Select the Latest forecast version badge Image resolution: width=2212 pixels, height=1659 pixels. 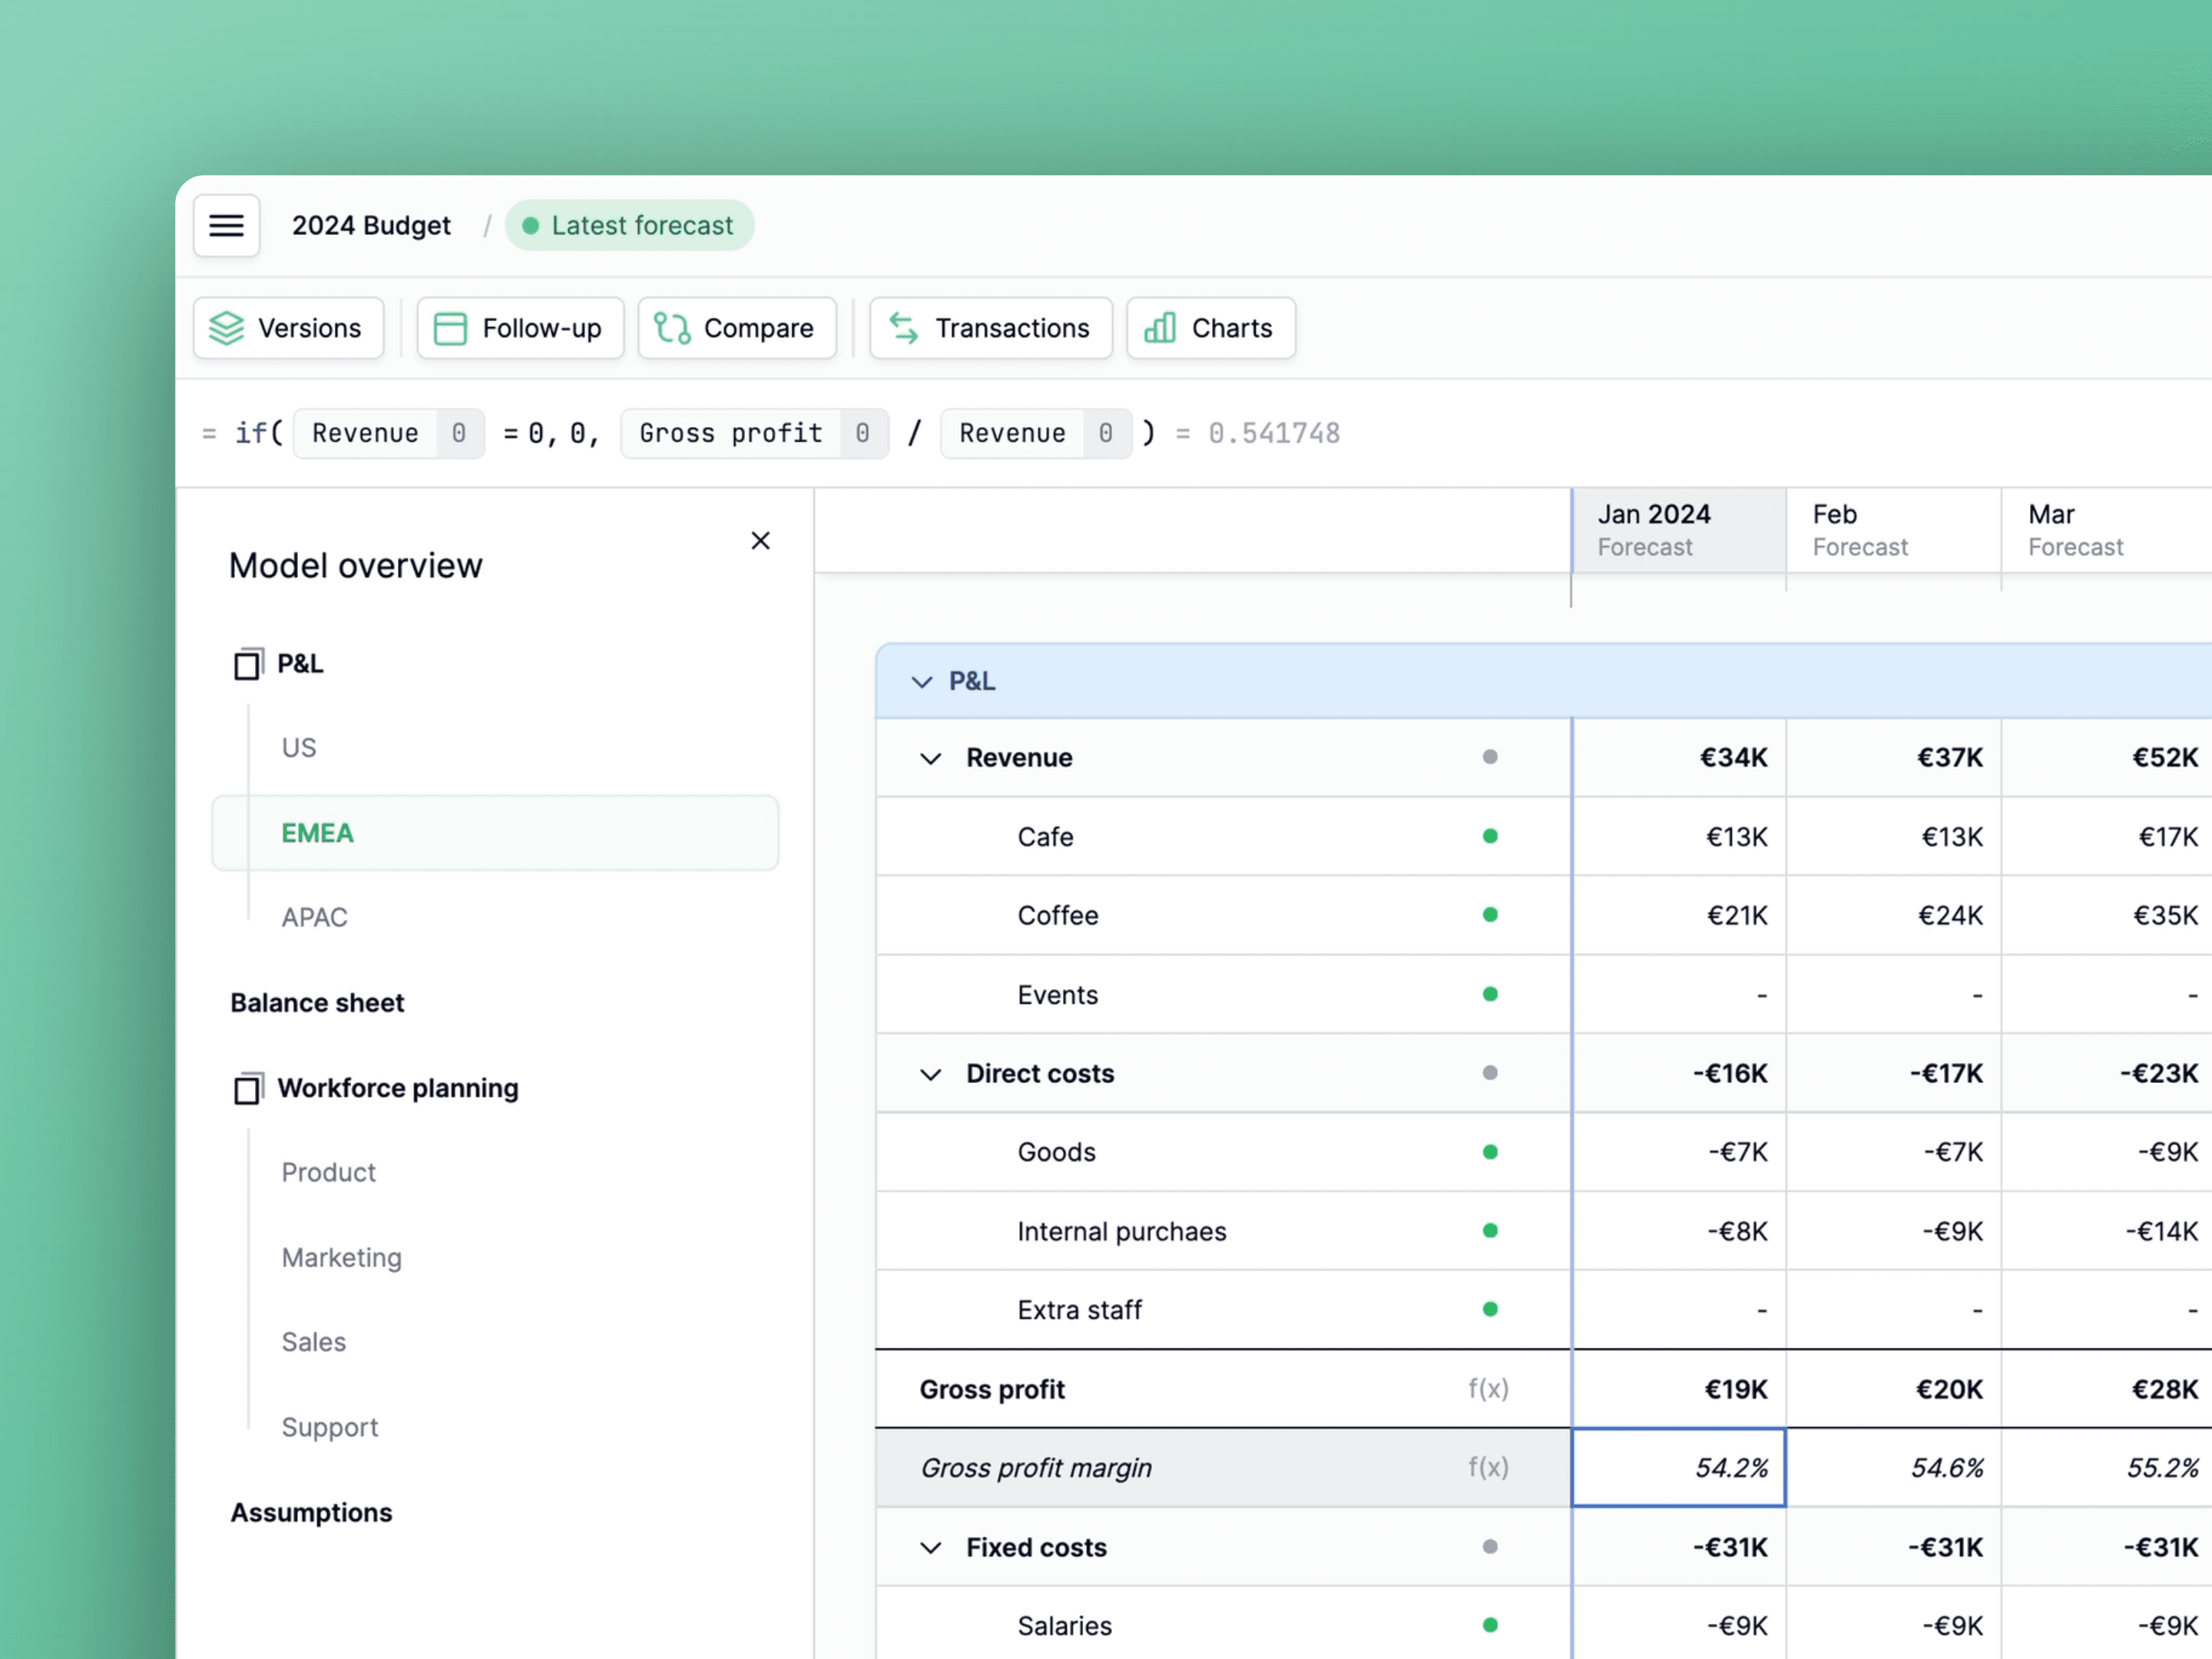coord(629,226)
